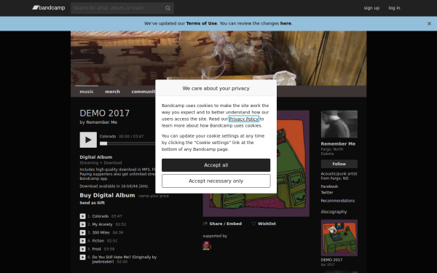
Task: Click the Bandcamp logo
Action: click(x=49, y=8)
